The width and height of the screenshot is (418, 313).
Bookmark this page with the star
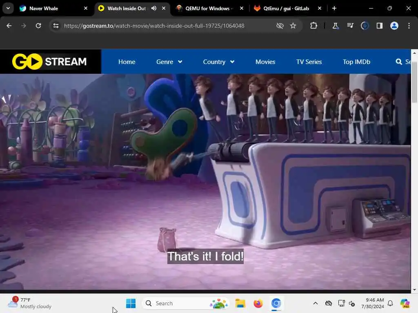coord(293,26)
